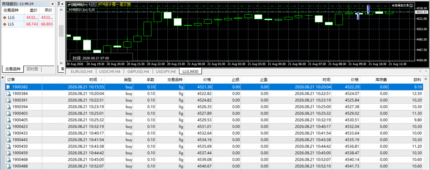Switch to the 即时图 tab in Market Watch
The image size is (430, 170).
tap(32, 69)
